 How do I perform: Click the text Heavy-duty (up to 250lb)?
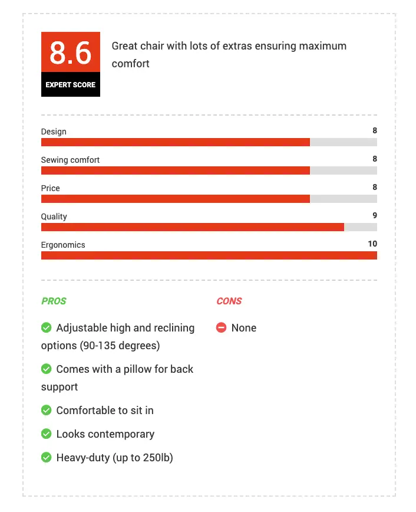pos(114,458)
